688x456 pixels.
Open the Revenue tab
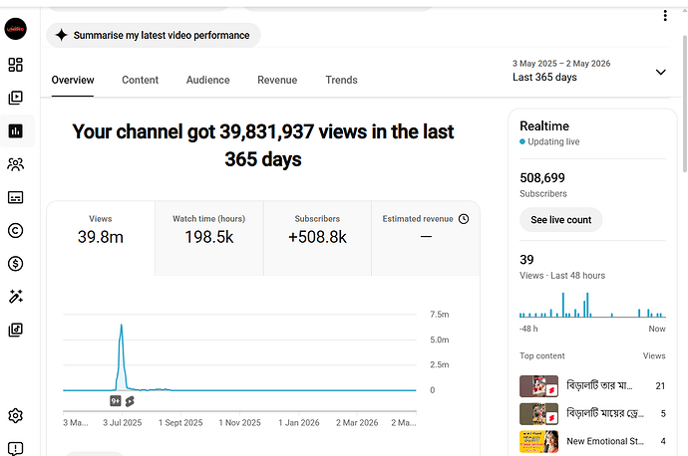(277, 81)
